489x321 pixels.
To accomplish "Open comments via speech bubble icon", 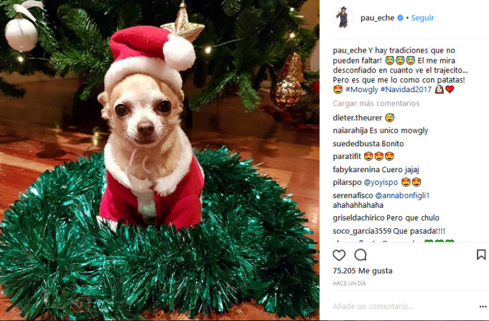I will coord(360,255).
